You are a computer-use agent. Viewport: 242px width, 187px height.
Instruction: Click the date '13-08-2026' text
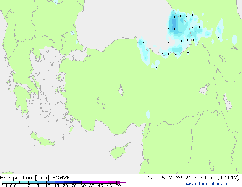(x=165, y=178)
